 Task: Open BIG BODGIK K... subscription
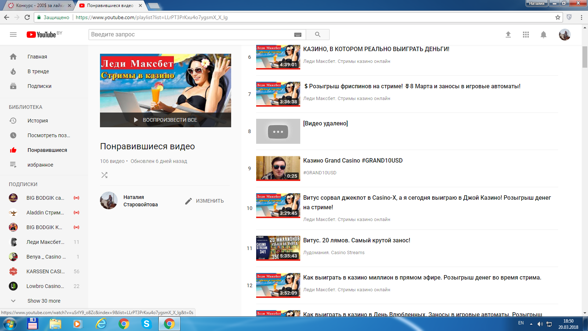(44, 227)
